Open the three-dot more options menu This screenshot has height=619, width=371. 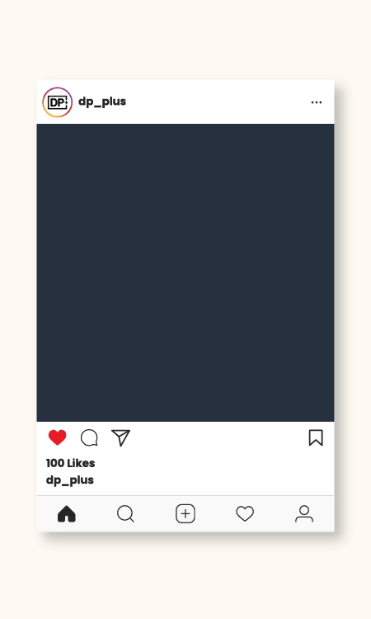pyautogui.click(x=317, y=102)
